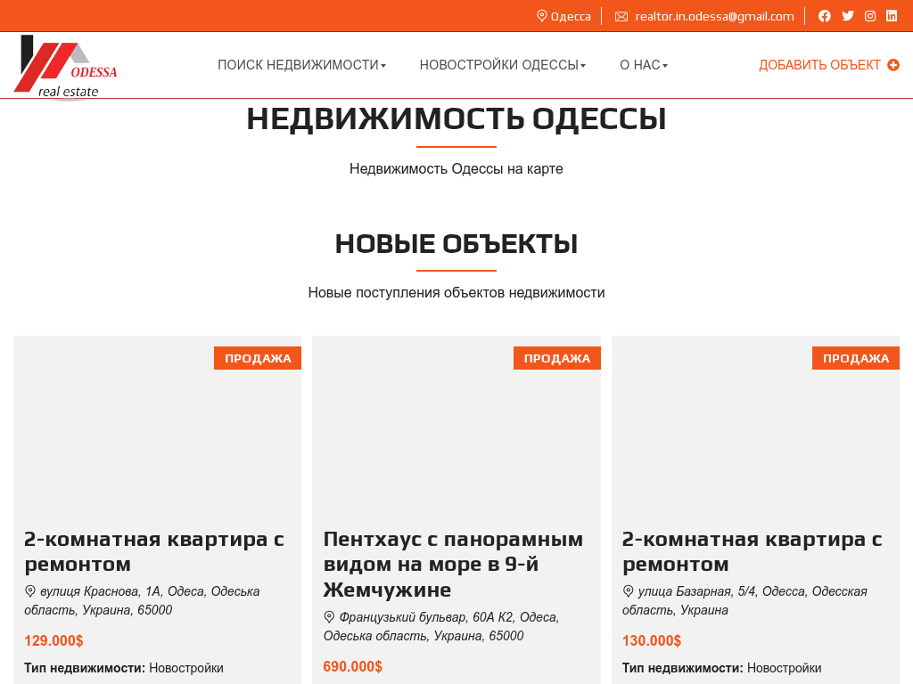Click the envelope email icon
The image size is (913, 684).
tap(621, 16)
